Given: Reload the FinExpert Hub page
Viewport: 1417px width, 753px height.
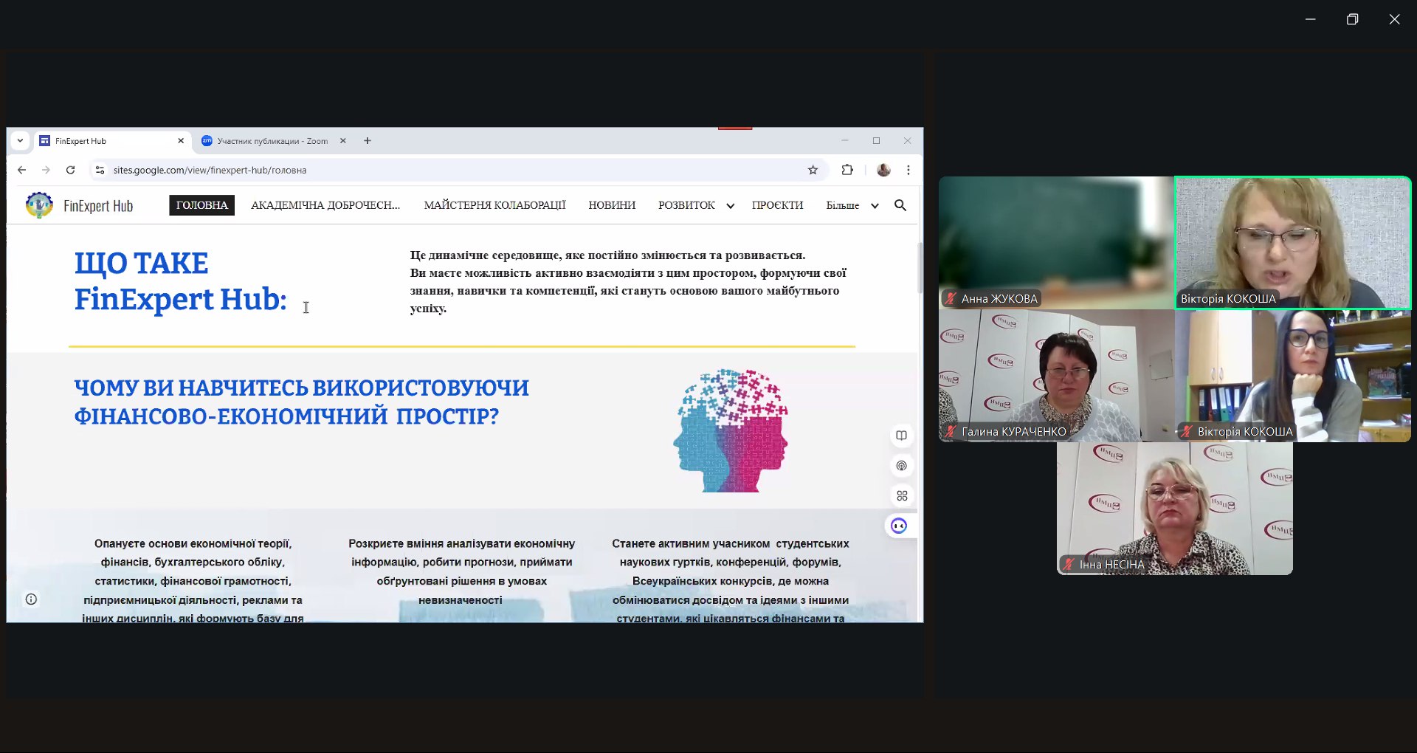Looking at the screenshot, I should point(71,170).
